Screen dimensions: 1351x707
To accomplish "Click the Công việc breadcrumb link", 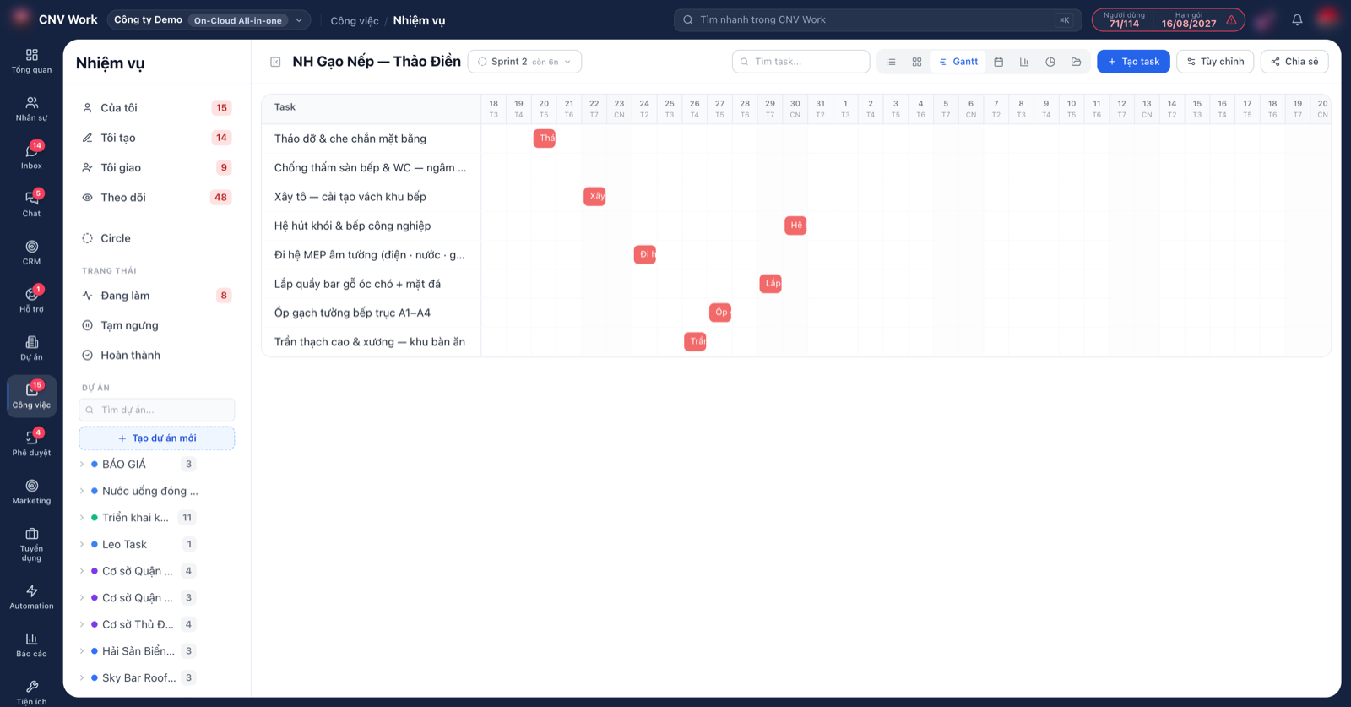I will [x=355, y=20].
